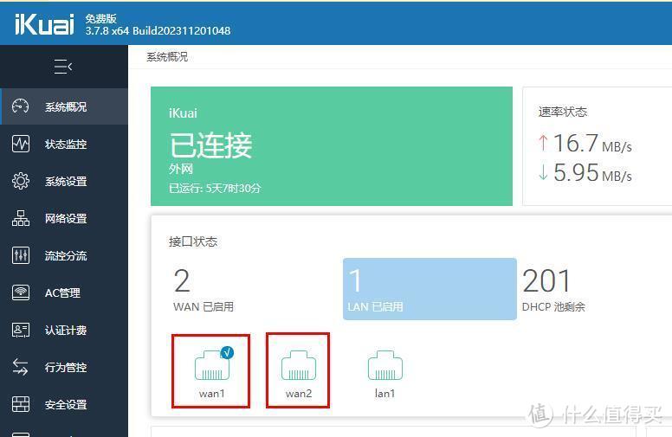Click the wan1 label text
This screenshot has width=672, height=437.
tap(211, 393)
